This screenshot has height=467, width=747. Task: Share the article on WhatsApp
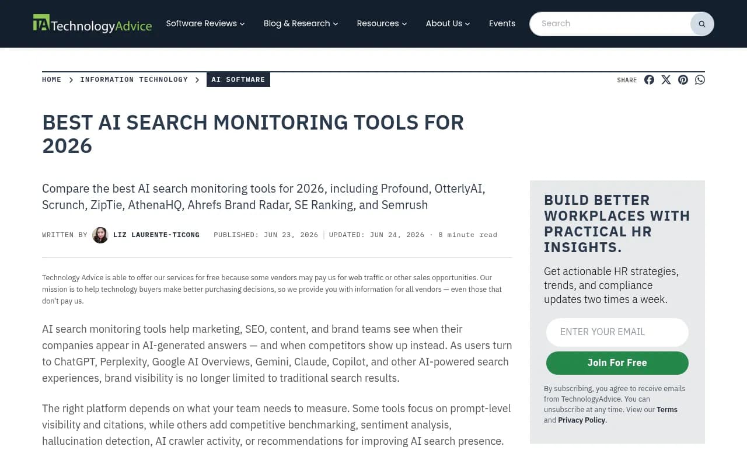700,79
